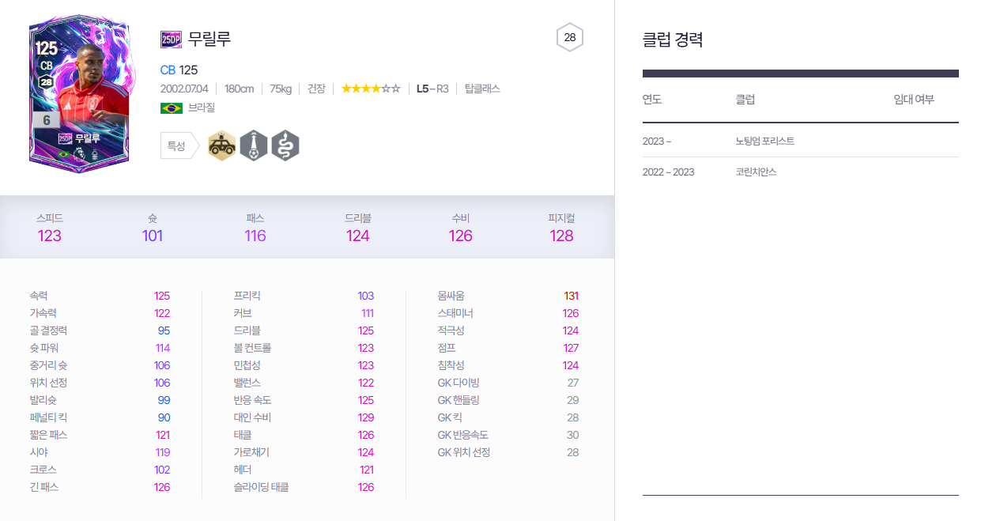Click the Brazil flag icon beside 브라질
This screenshot has height=521, width=985.
tap(171, 108)
